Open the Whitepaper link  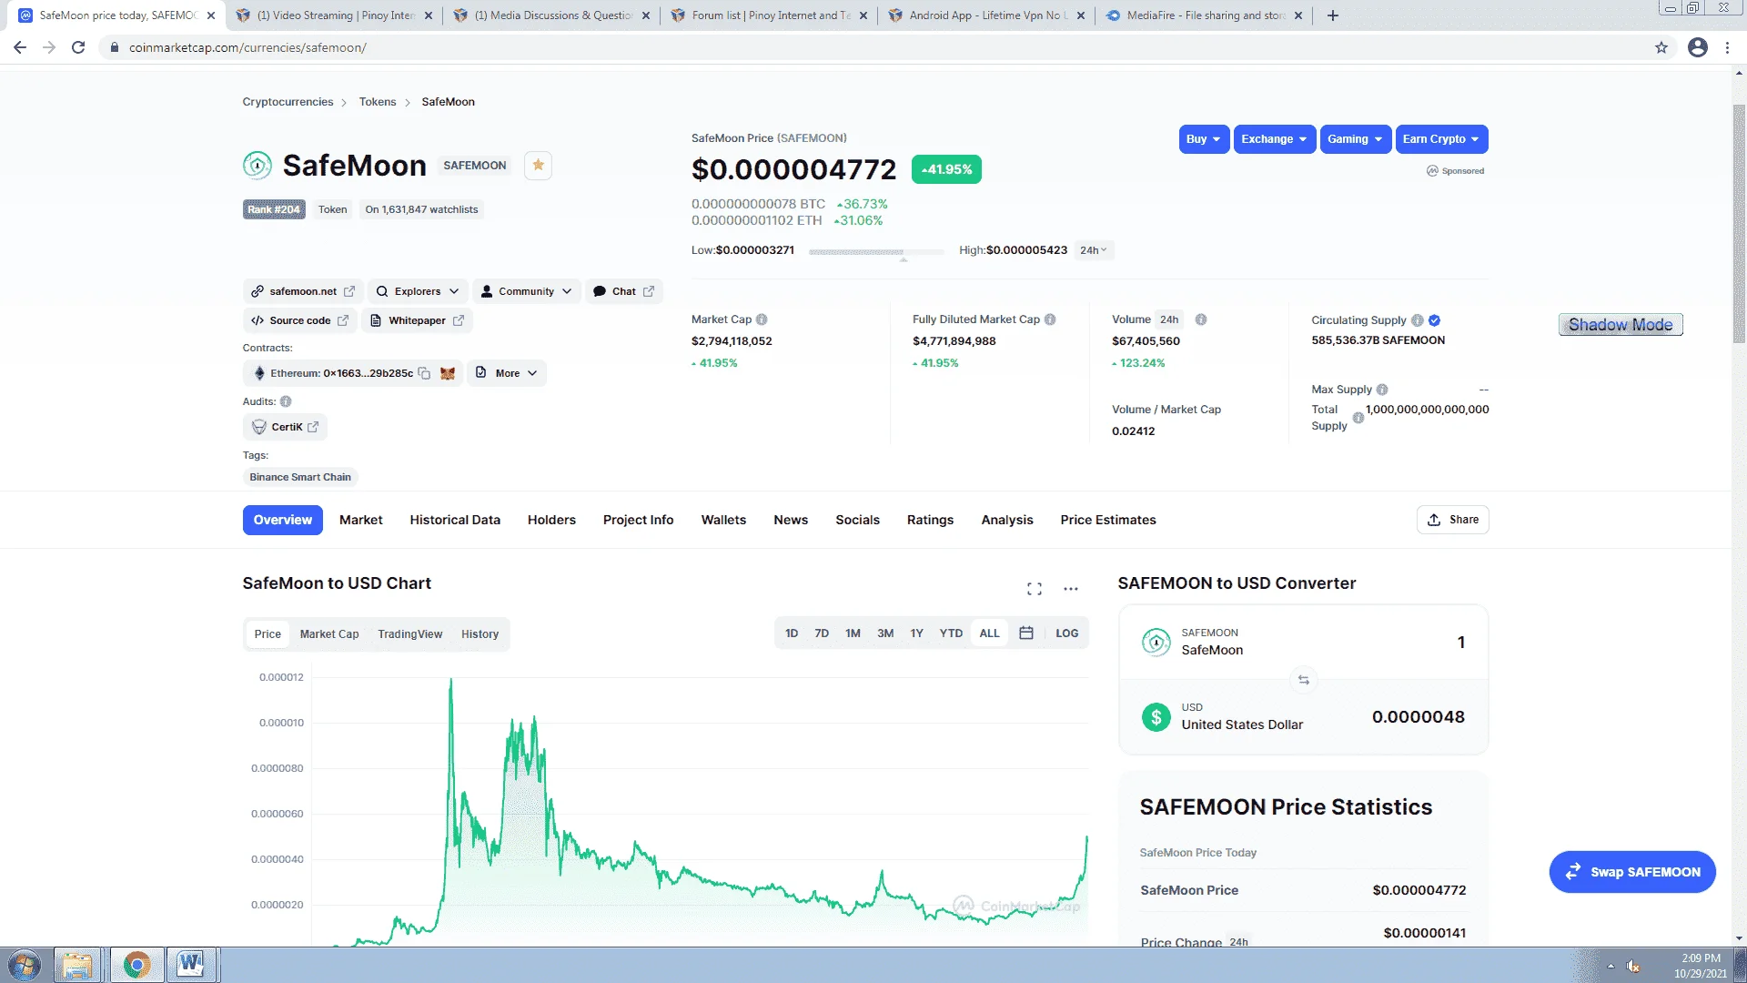(x=417, y=320)
